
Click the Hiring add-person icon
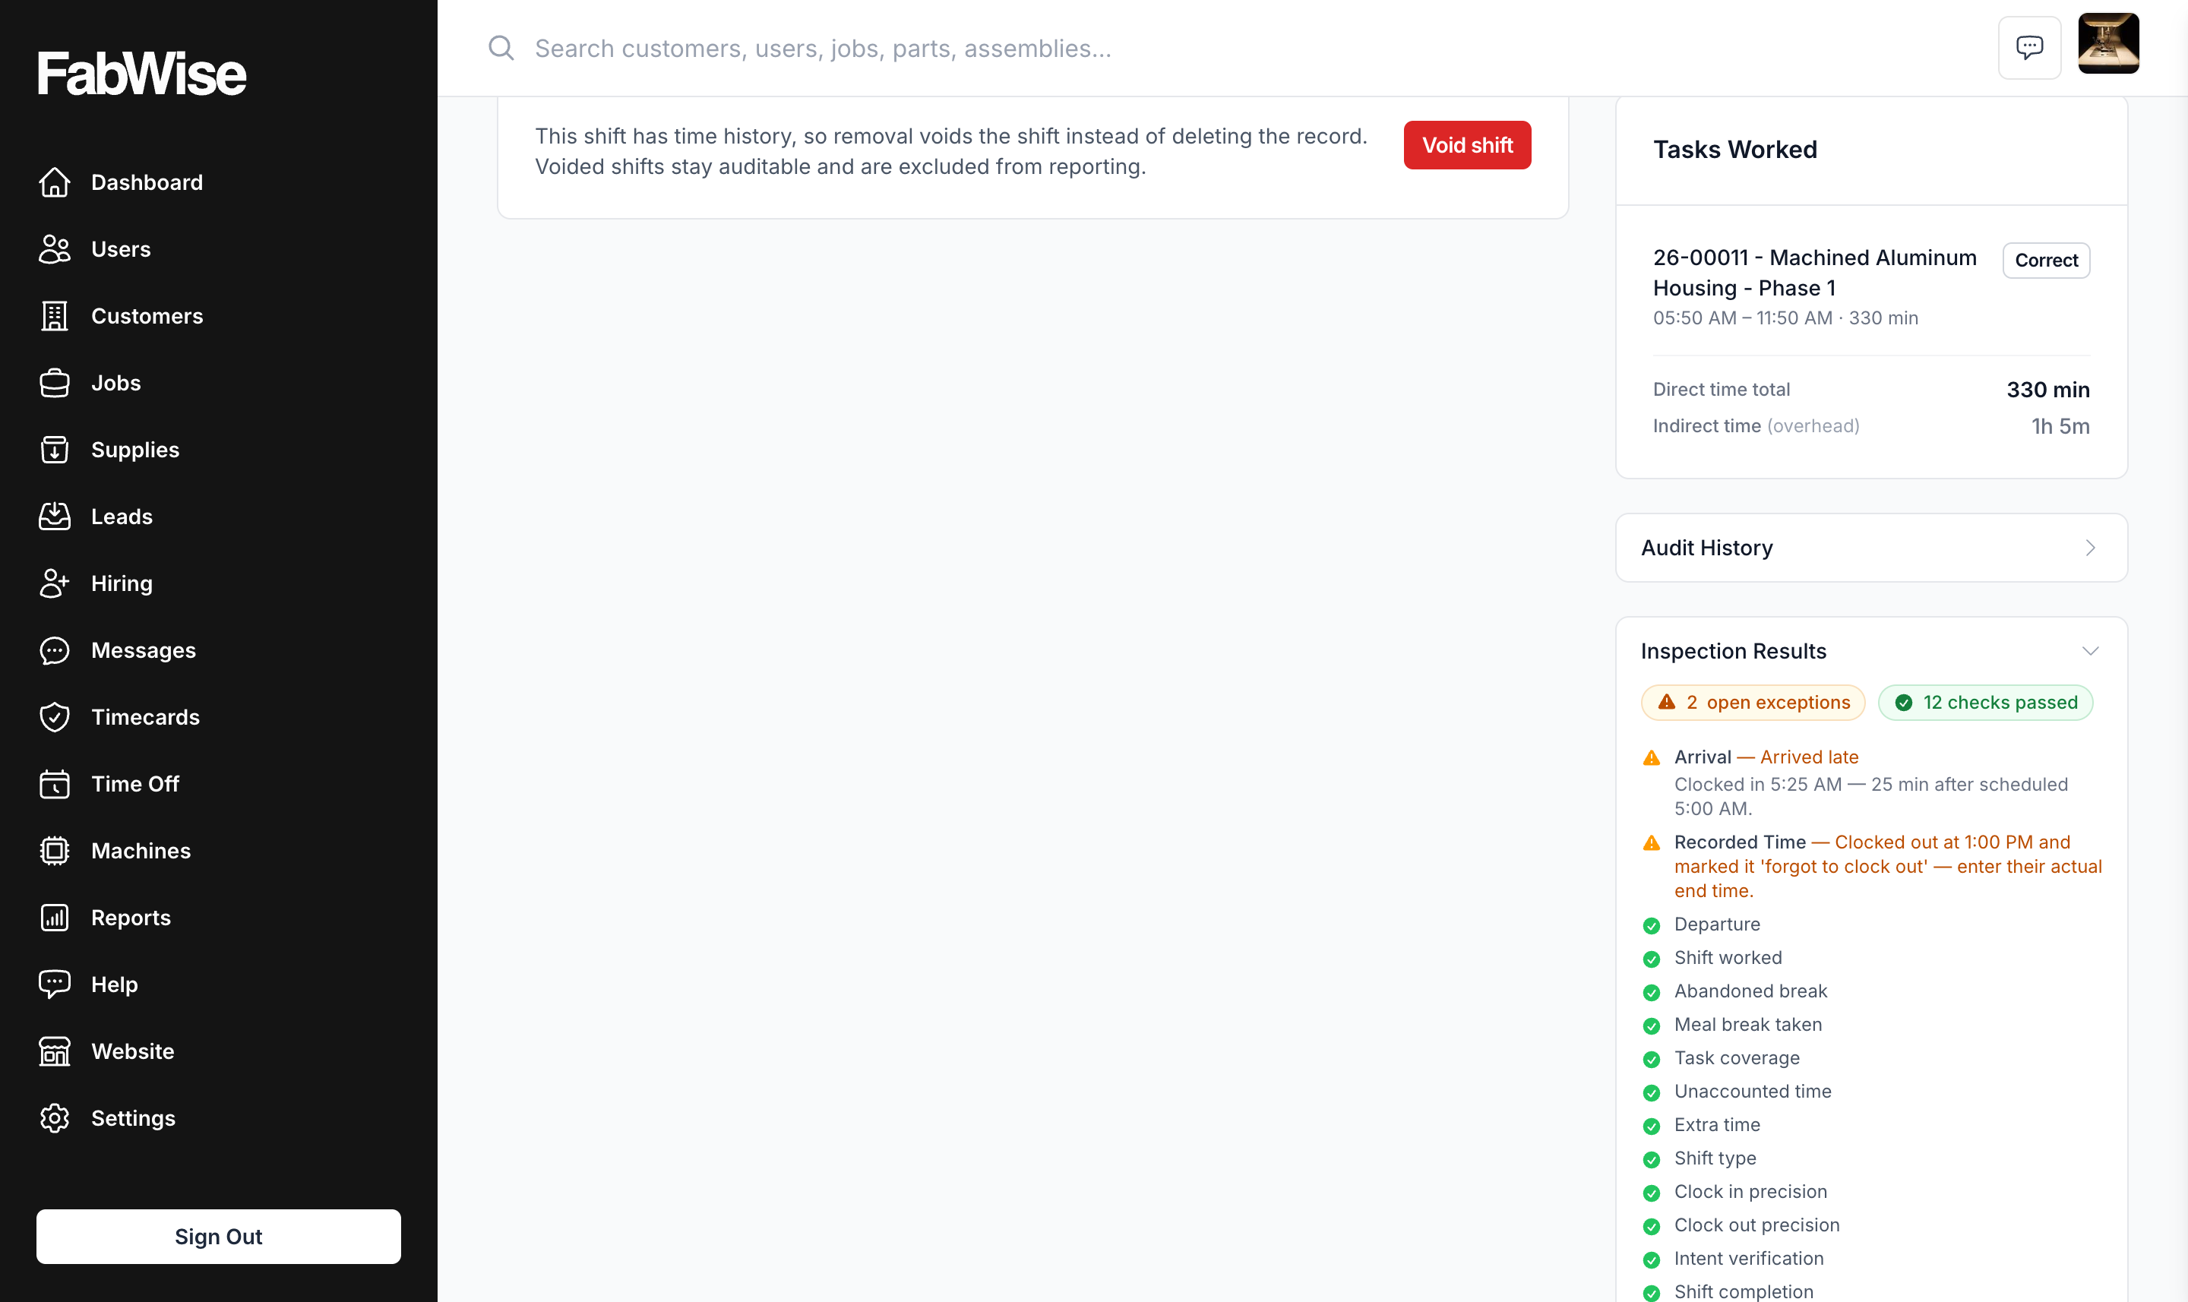click(55, 583)
